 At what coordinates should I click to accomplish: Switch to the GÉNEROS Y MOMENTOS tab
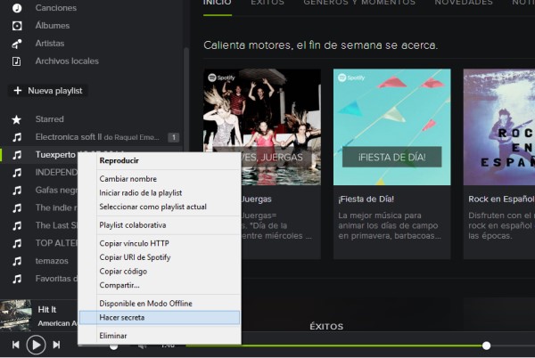point(359,3)
